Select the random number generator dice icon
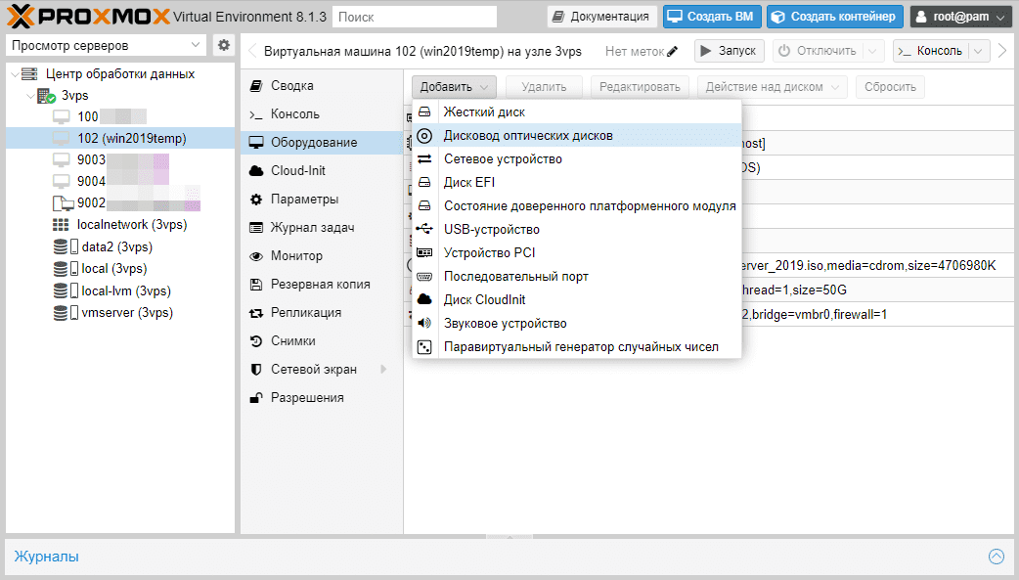The image size is (1019, 580). click(x=424, y=347)
